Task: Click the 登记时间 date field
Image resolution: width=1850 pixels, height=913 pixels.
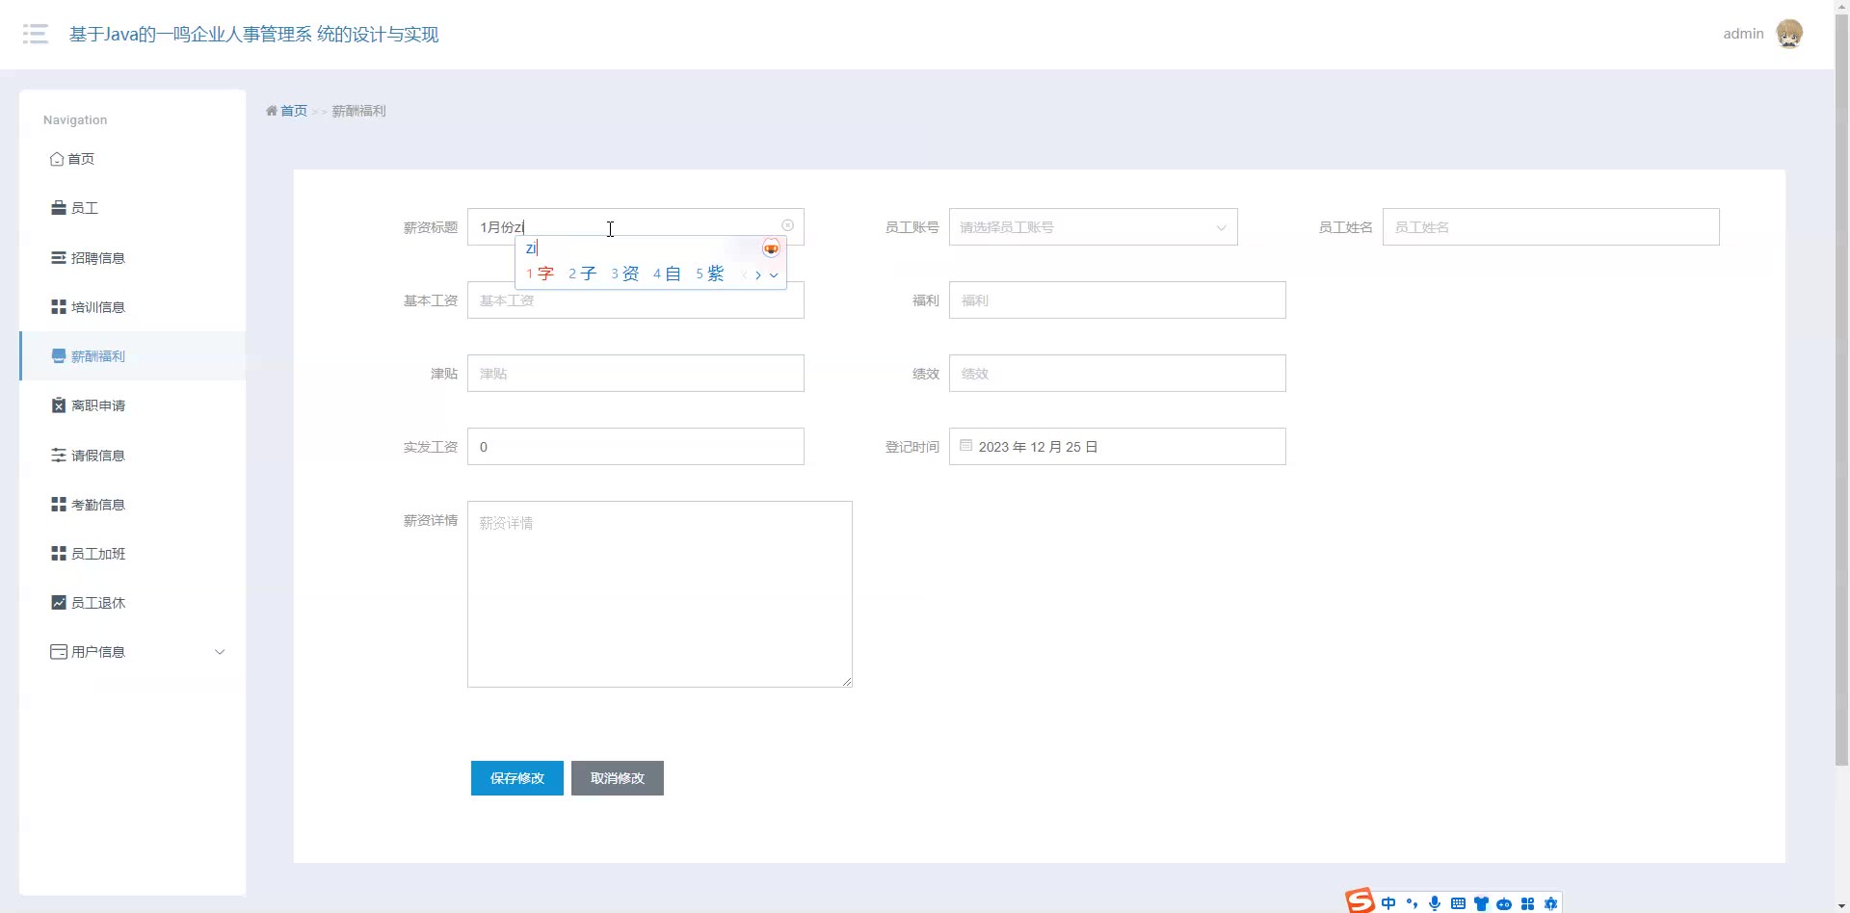Action: (x=1118, y=447)
